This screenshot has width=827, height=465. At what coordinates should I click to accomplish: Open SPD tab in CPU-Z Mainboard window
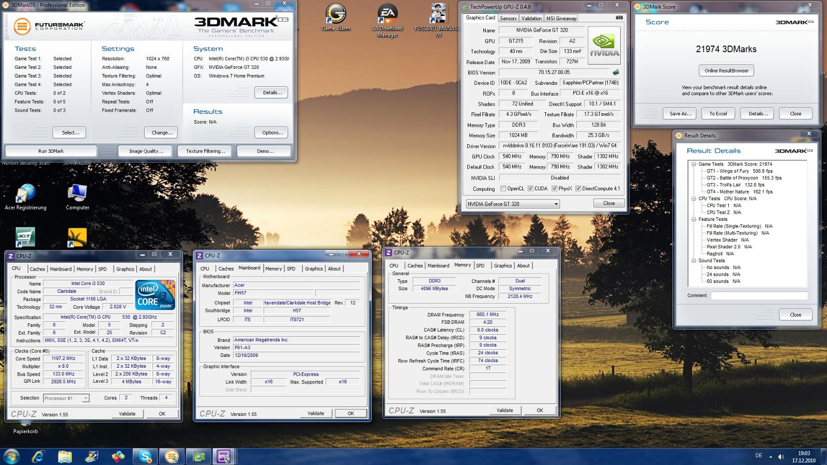tap(291, 268)
